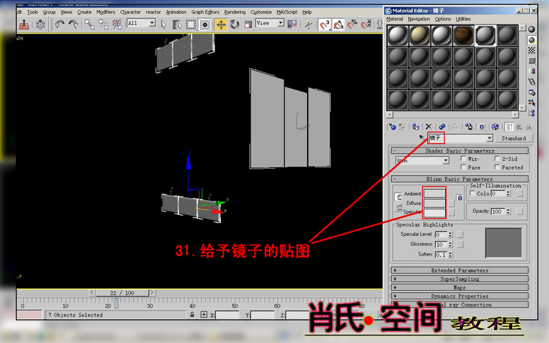Click Assign Material to Selection icon
549x343 pixels.
click(x=415, y=127)
